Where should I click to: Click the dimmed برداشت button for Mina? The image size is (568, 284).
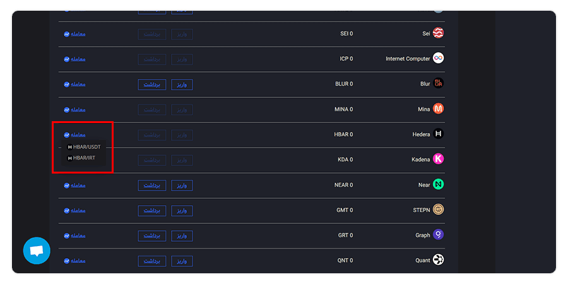point(152,110)
